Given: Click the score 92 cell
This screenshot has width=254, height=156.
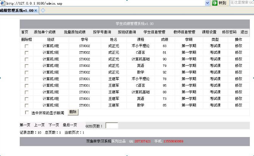Looking at the screenshot, I should 165,72.
